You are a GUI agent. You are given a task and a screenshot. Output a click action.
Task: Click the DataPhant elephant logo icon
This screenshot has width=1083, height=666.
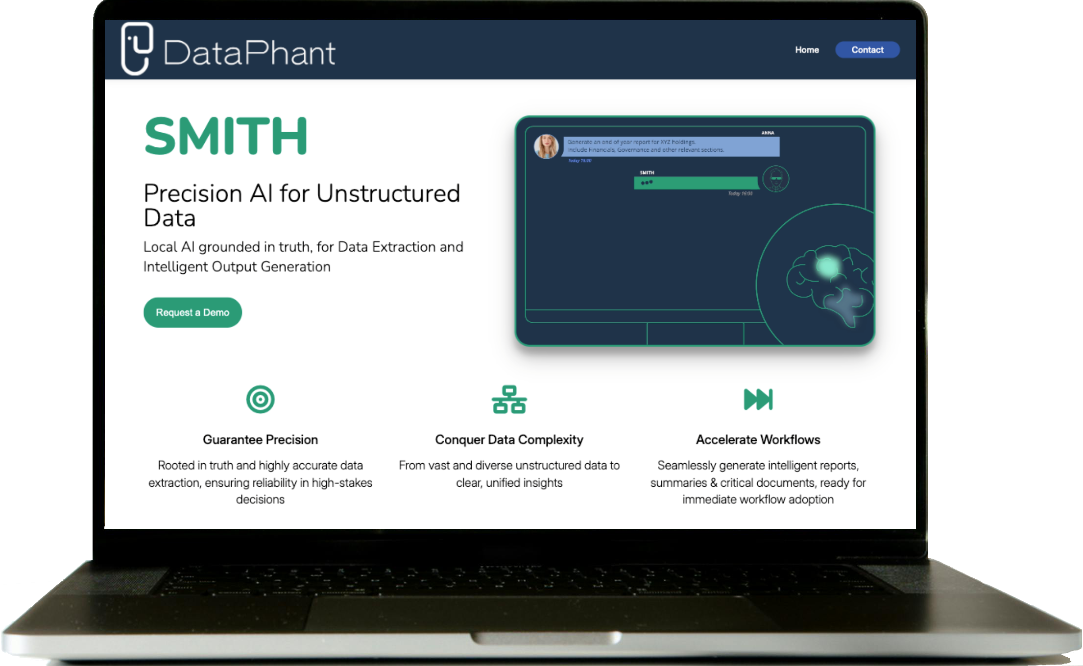[137, 48]
